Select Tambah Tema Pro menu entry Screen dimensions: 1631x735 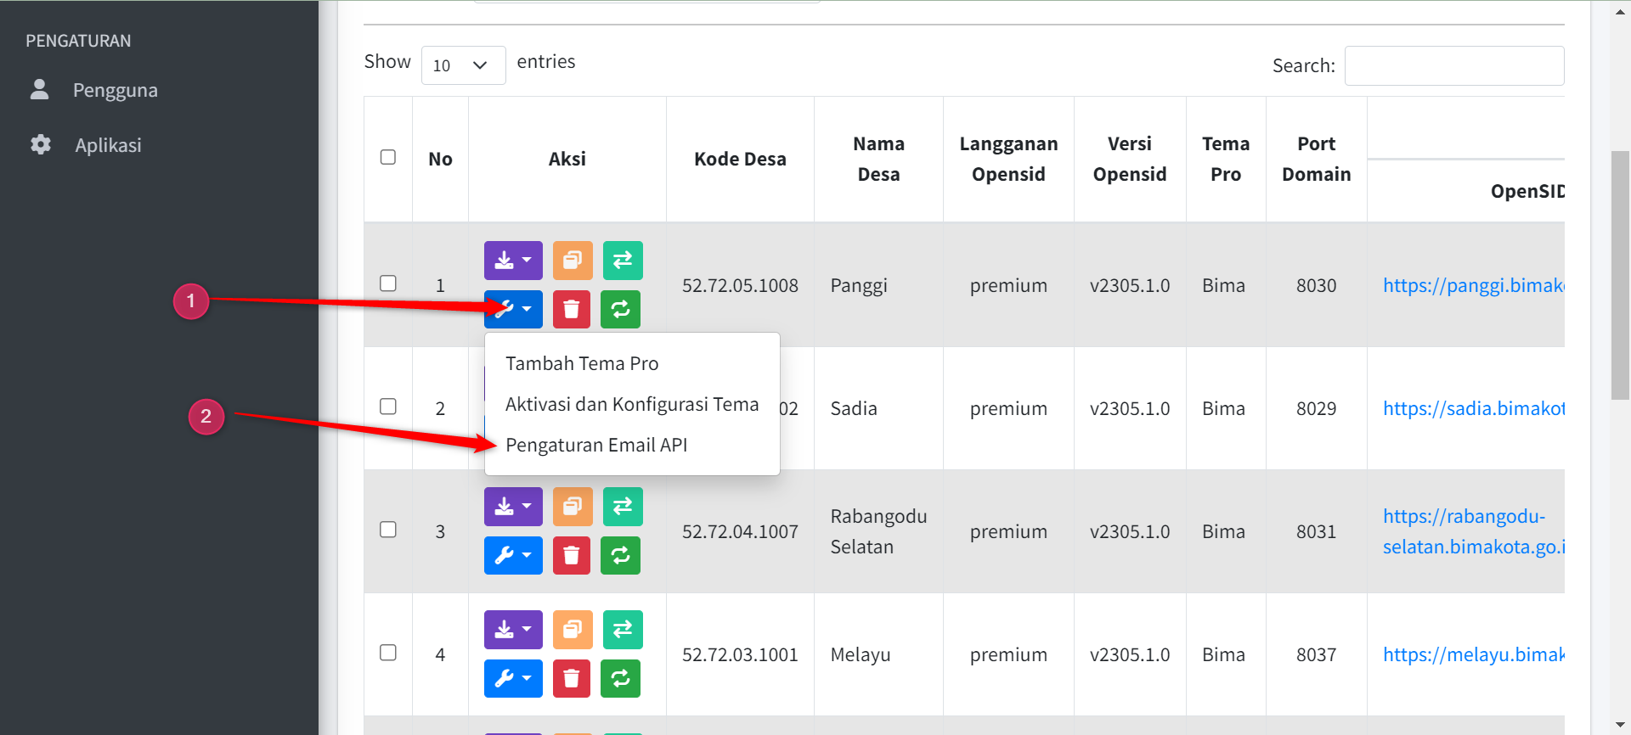pyautogui.click(x=632, y=363)
